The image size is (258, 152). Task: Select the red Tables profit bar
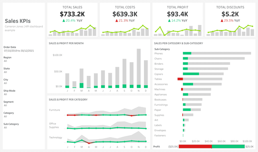pyautogui.click(x=180, y=79)
